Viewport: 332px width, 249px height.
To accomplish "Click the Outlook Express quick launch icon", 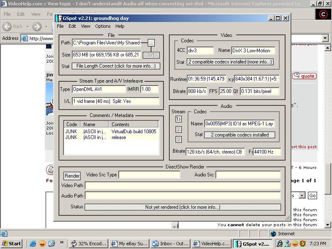I will coord(51,244).
